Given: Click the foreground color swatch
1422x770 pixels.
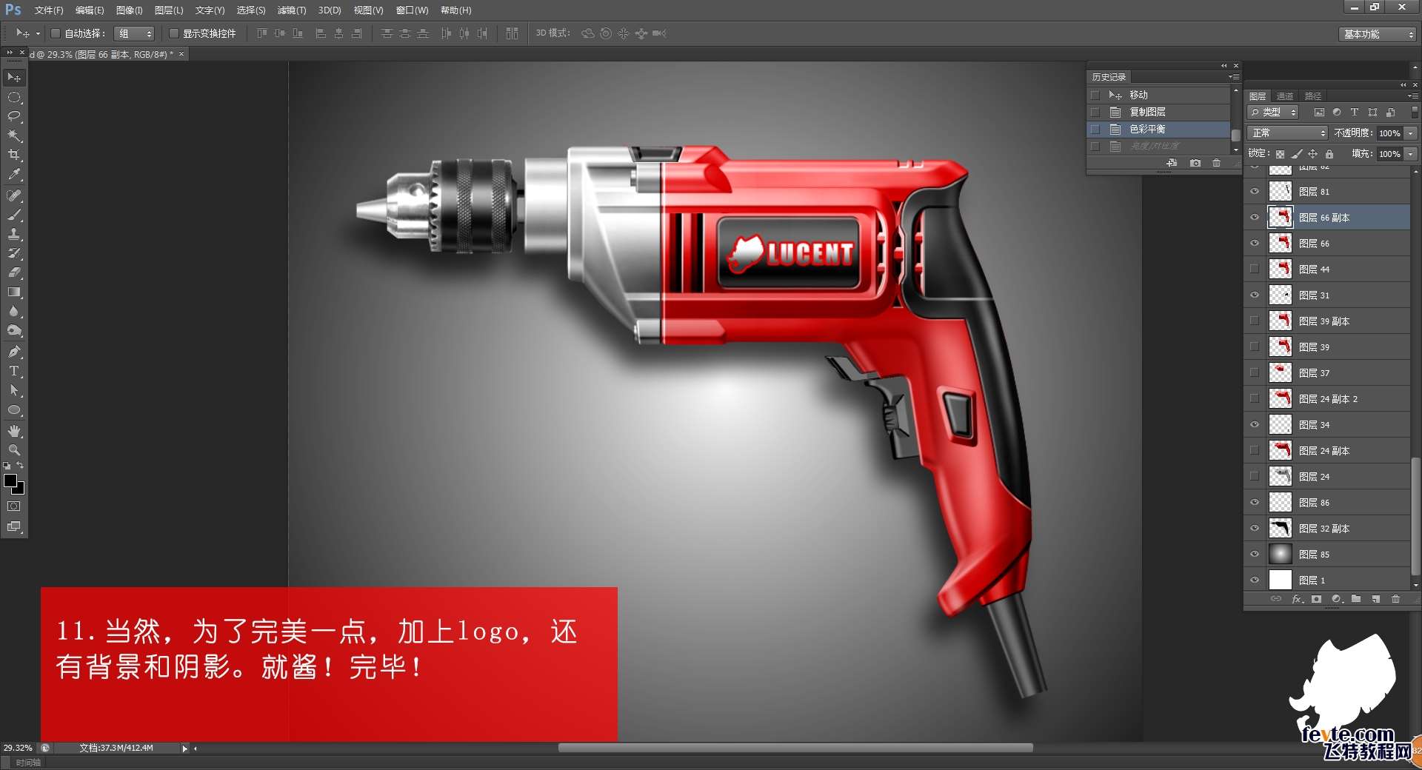Looking at the screenshot, I should 10,481.
